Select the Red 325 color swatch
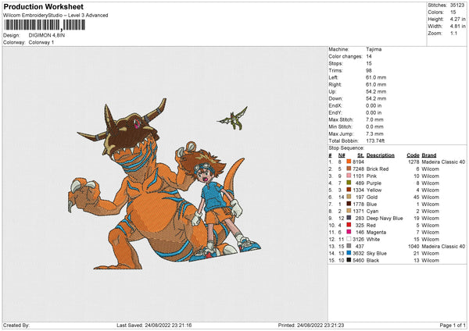 (349, 225)
